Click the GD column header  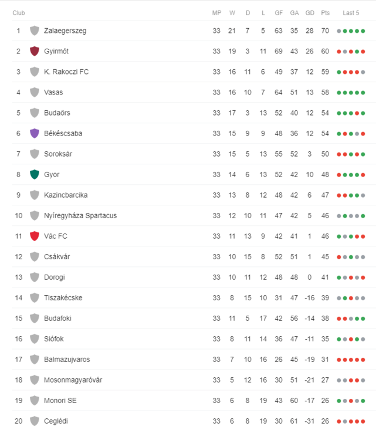point(310,12)
